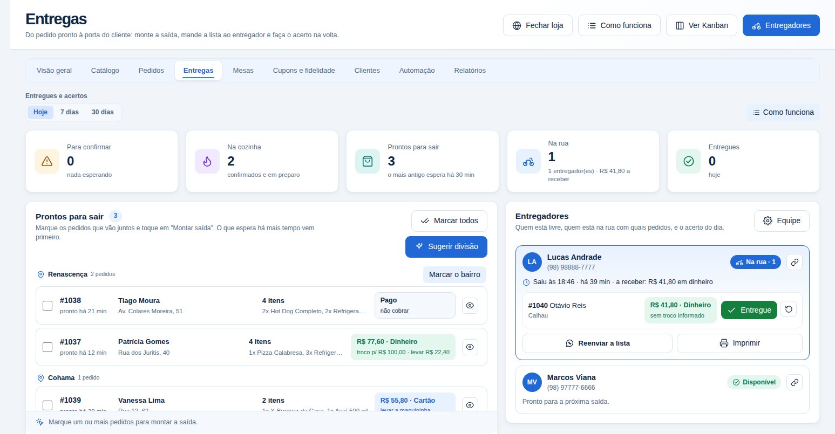Switch to the Pedidos tab
Viewport: 835px width, 434px height.
point(151,71)
